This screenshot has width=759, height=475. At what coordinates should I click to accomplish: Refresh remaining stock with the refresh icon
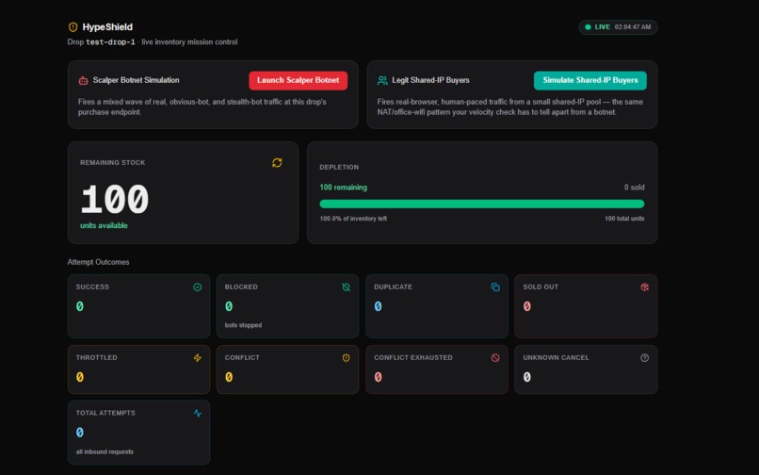[277, 163]
